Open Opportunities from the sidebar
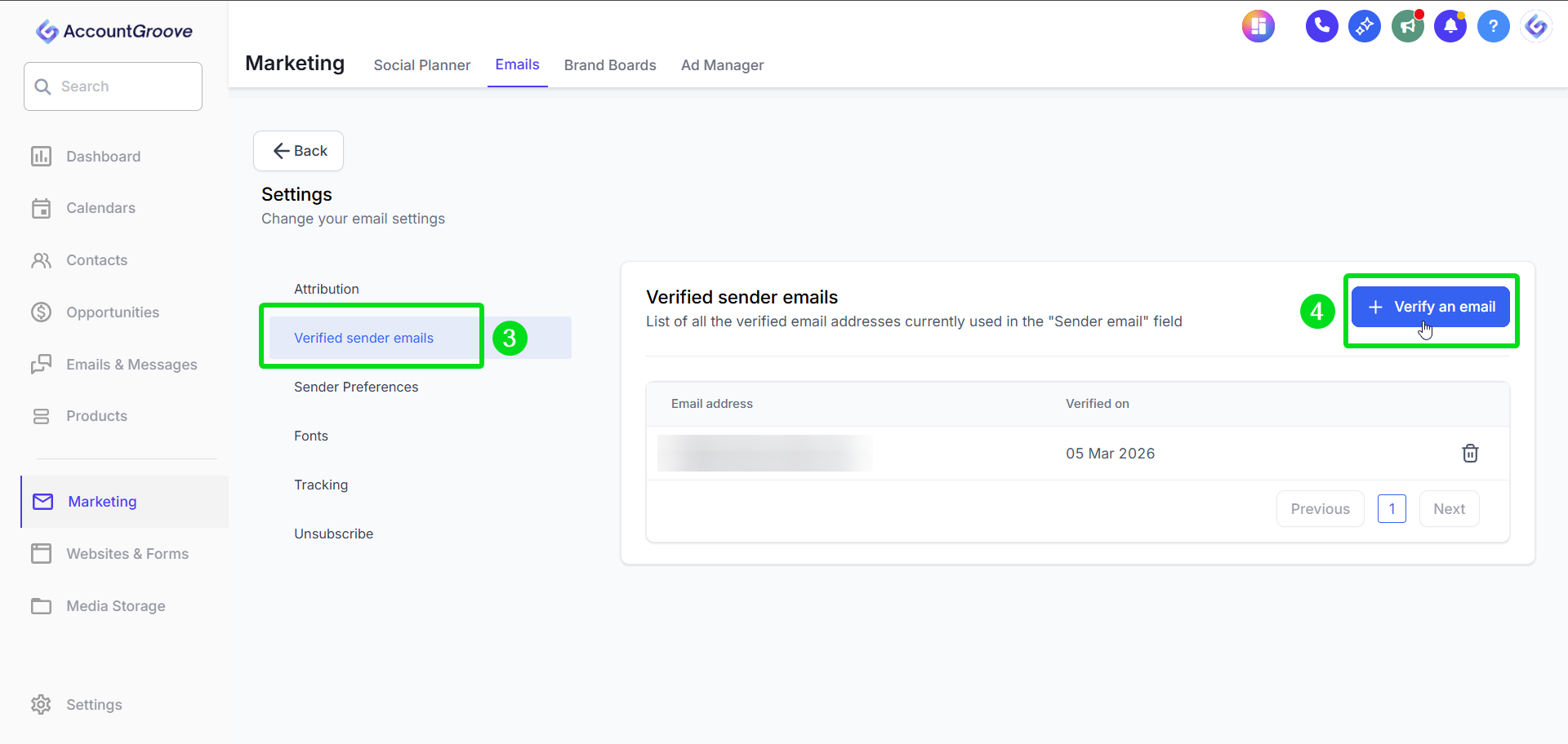 (113, 312)
